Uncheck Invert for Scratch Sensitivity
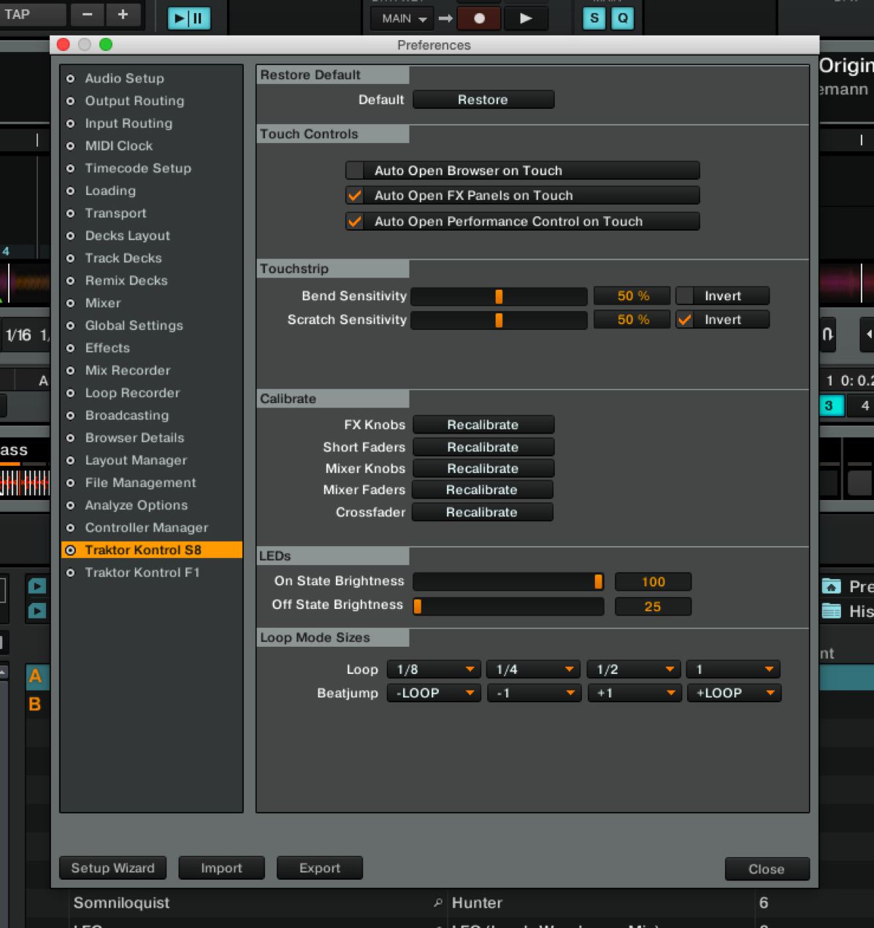 coord(684,320)
